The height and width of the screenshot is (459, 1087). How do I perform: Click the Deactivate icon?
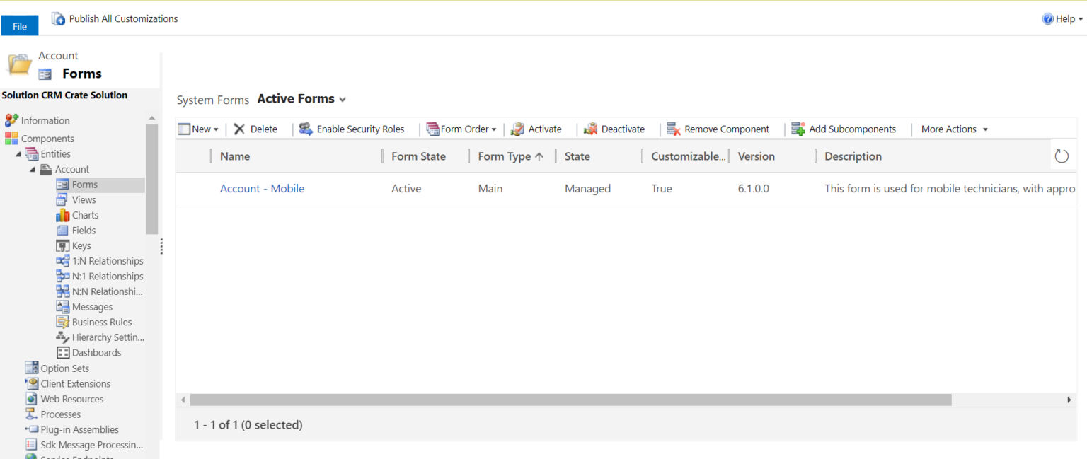click(x=591, y=129)
